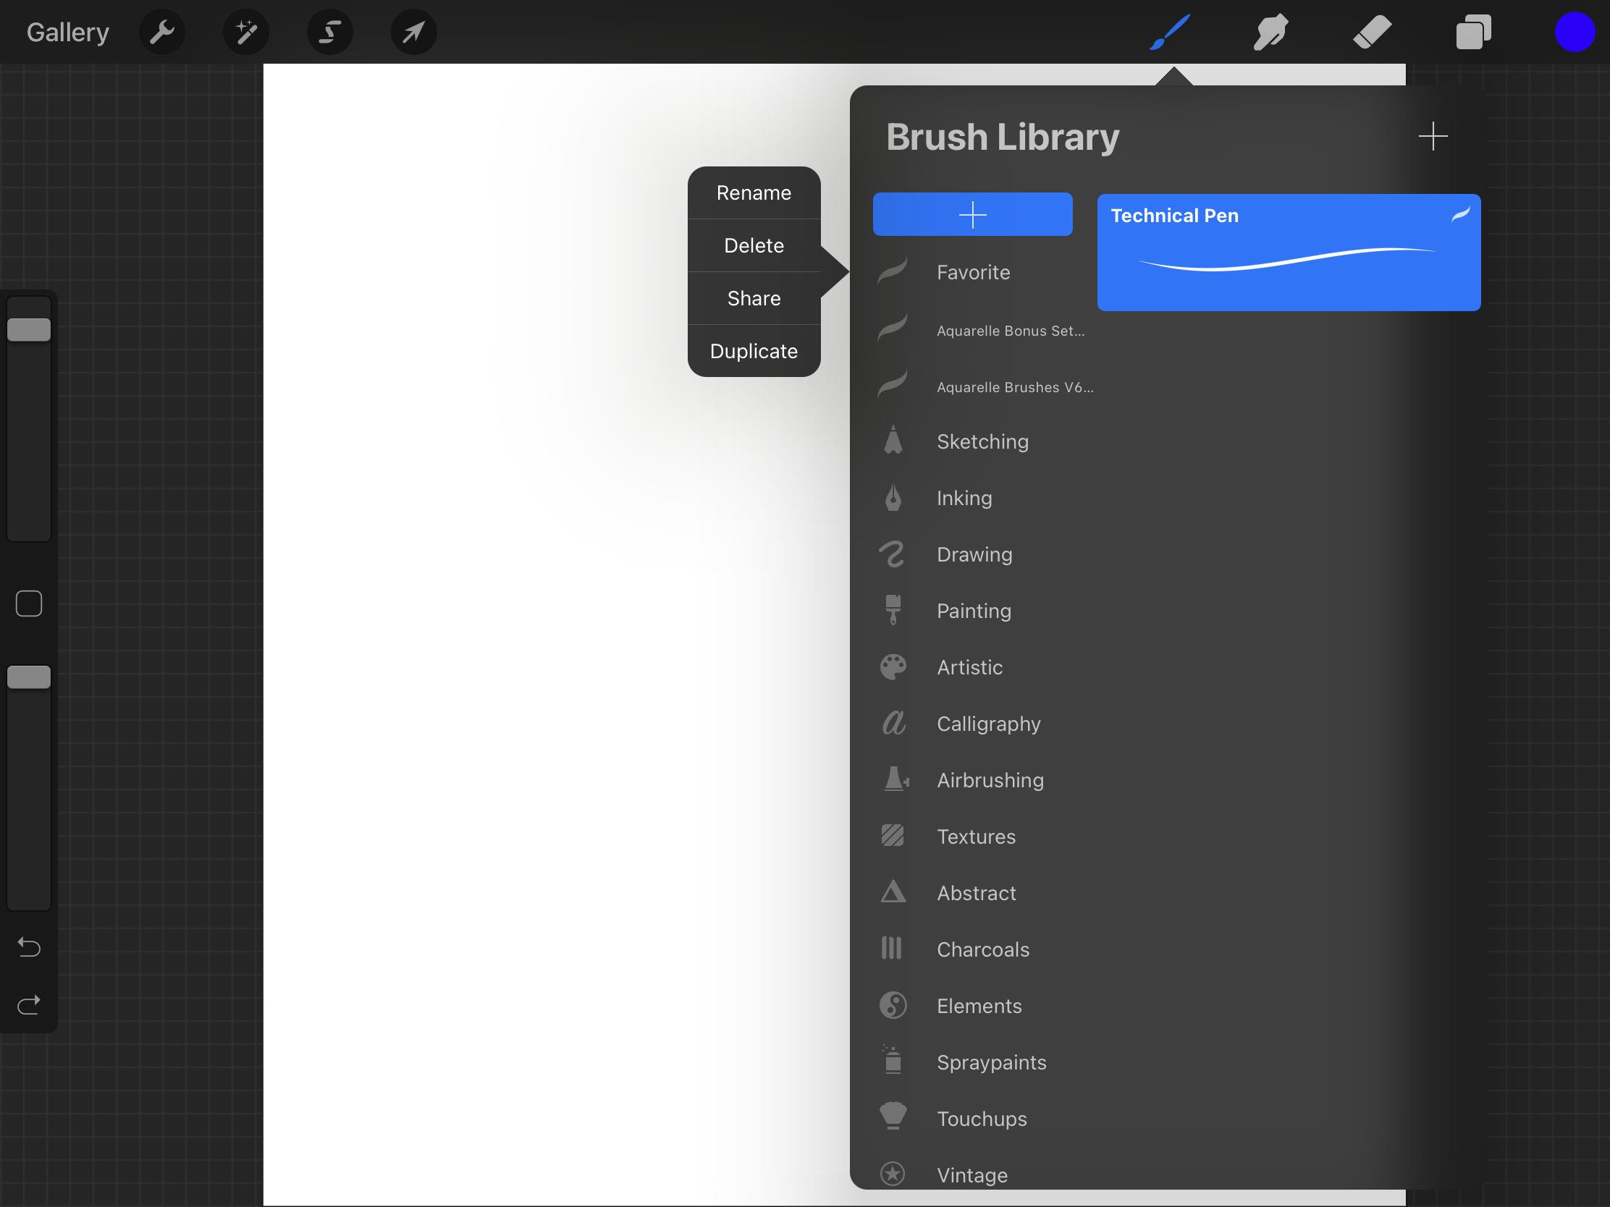Expand the Calligraphy brush category
Viewport: 1610px width, 1207px height.
[x=987, y=723]
